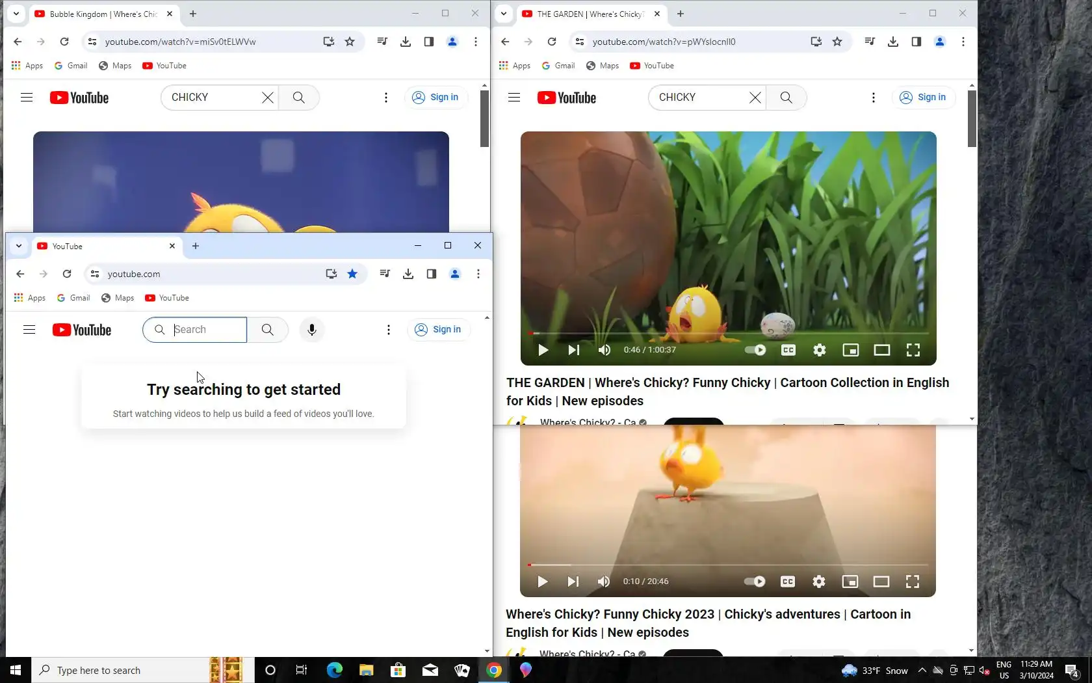Open the guide menu in front YouTube window
1092x683 pixels.
(x=29, y=330)
